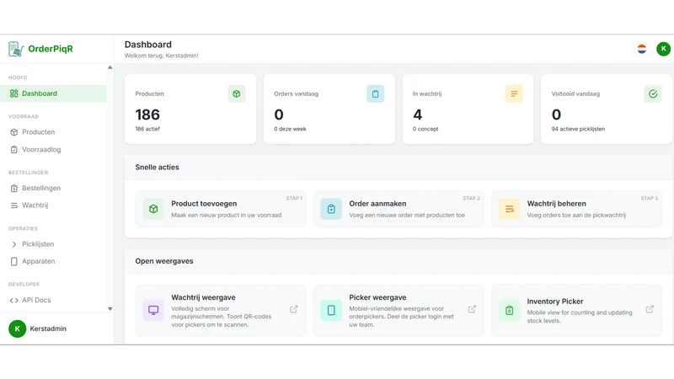Screen dimensions: 674x379
Task: Expand the Picklijsten chevron in sidebar
Action: point(14,244)
